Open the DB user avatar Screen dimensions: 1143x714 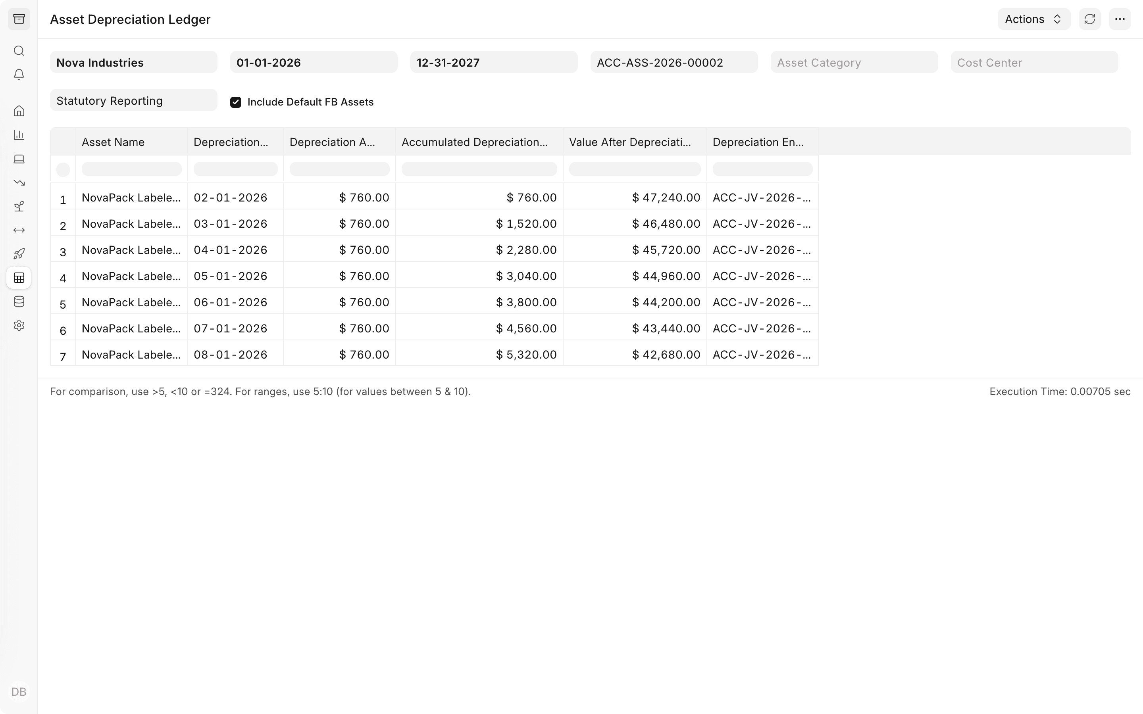click(x=19, y=692)
